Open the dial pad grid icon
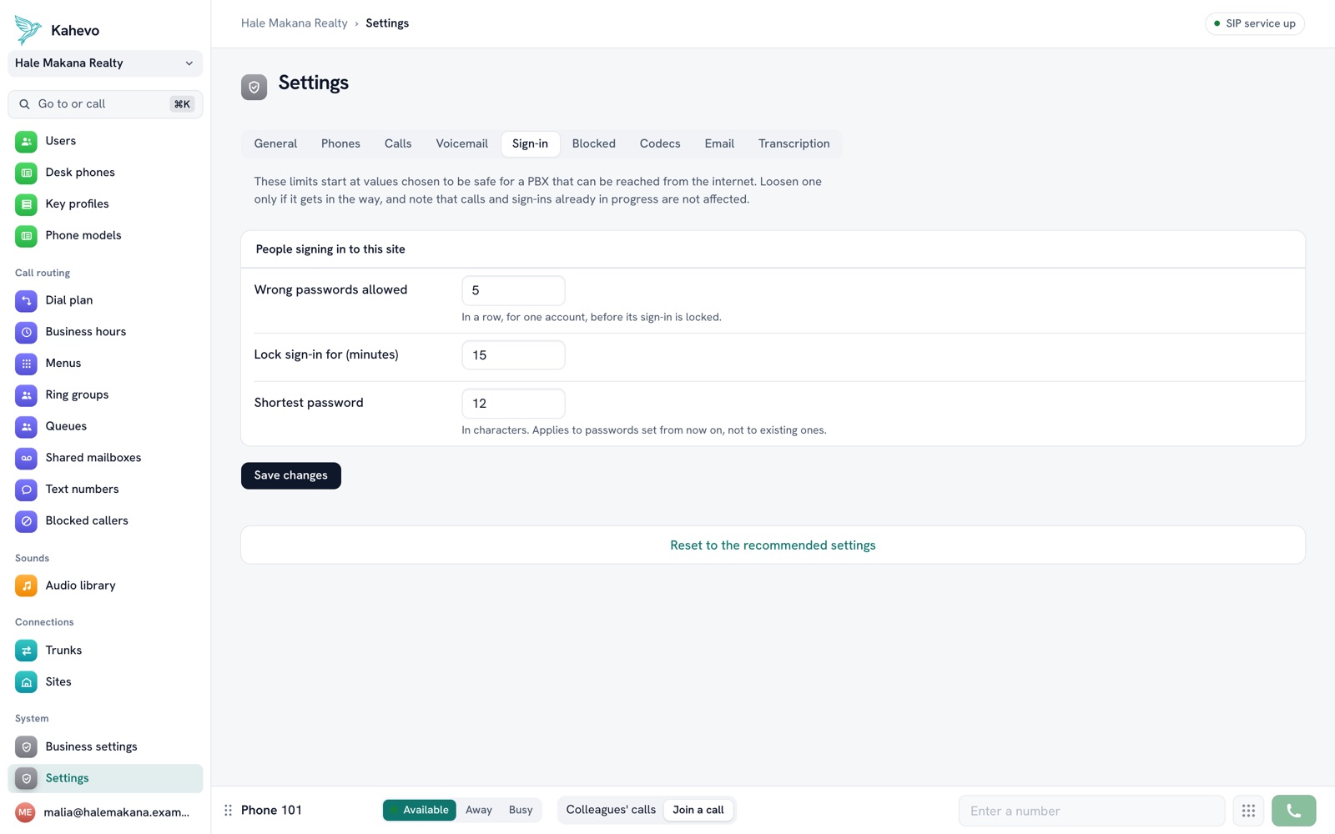Image resolution: width=1335 pixels, height=834 pixels. coord(1248,811)
